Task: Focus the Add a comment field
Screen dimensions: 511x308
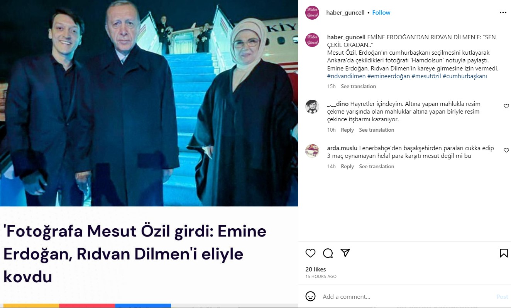Action: click(x=407, y=296)
